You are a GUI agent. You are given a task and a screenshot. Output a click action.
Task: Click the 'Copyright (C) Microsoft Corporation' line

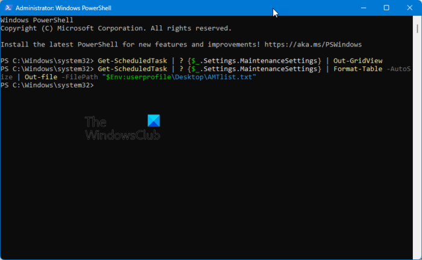(116, 28)
